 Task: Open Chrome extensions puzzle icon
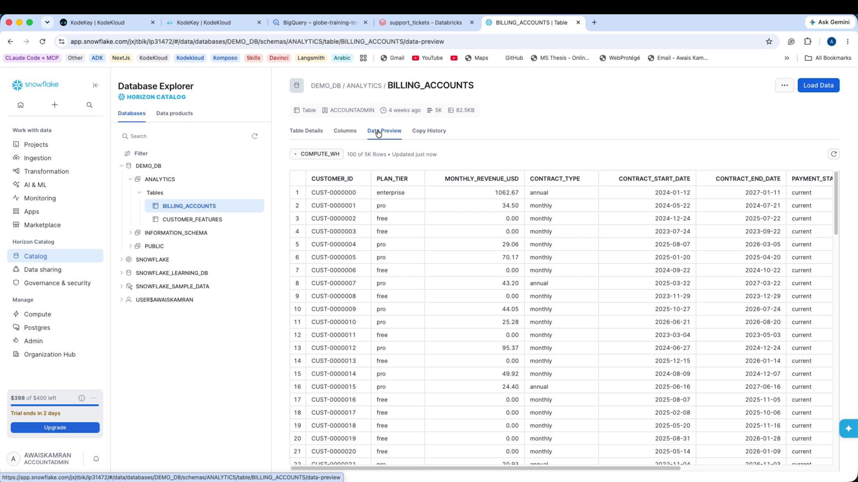tap(808, 42)
